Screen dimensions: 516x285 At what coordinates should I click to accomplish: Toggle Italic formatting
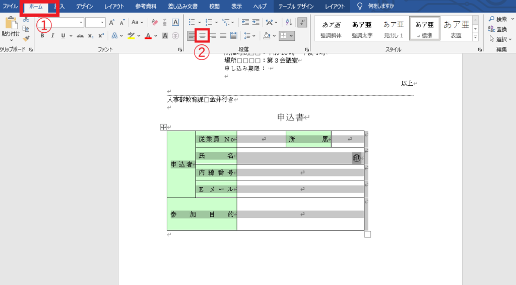pos(52,36)
